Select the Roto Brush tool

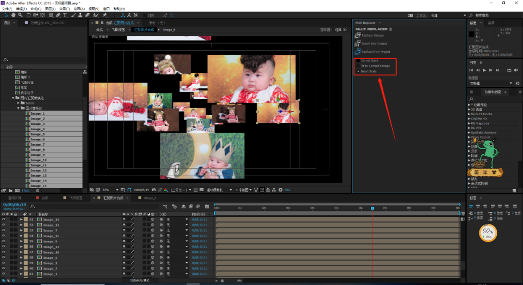pos(96,15)
